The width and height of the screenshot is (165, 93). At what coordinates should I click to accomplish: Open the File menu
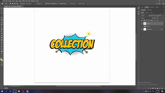[x=4, y=1]
